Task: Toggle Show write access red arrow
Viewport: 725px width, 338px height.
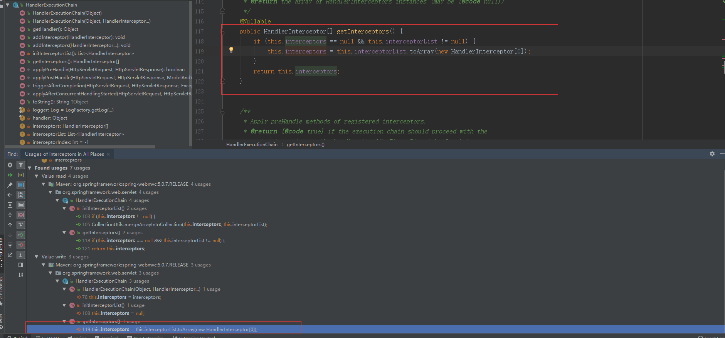Action: coord(21,245)
